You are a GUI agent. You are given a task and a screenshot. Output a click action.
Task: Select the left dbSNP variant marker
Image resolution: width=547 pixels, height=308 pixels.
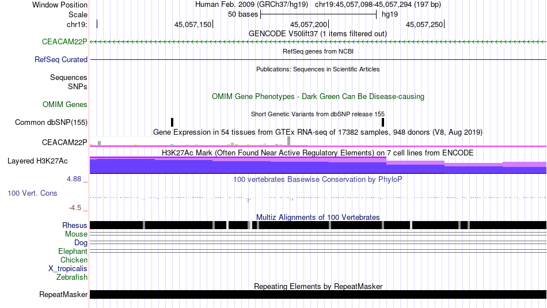[172, 123]
